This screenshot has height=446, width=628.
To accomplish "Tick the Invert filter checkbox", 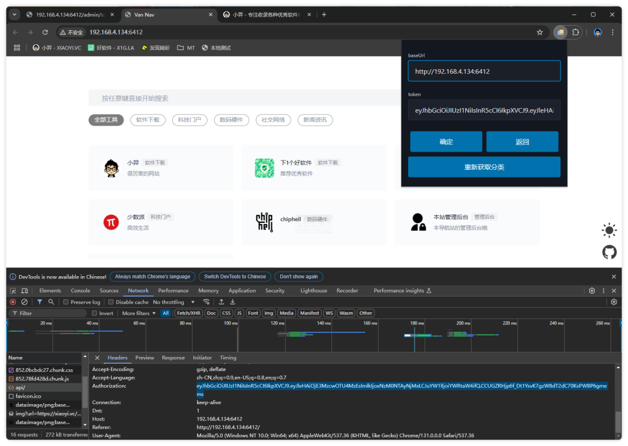I will [x=95, y=313].
